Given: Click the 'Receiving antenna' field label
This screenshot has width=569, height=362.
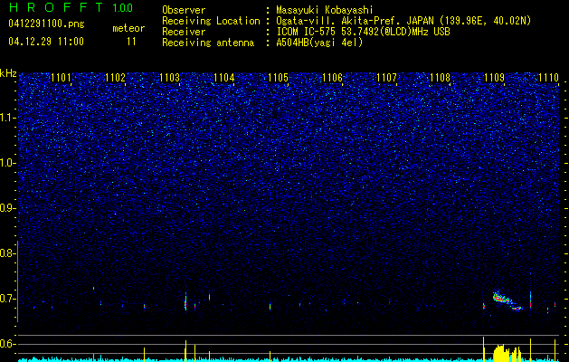Looking at the screenshot, I should coord(208,43).
